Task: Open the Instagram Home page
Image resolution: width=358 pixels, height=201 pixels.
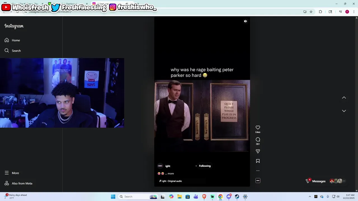Action: point(12,40)
